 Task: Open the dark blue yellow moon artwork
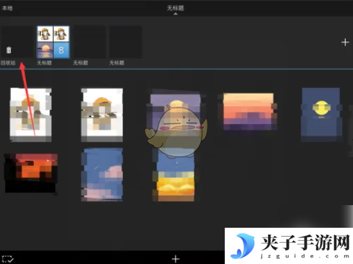(x=321, y=115)
